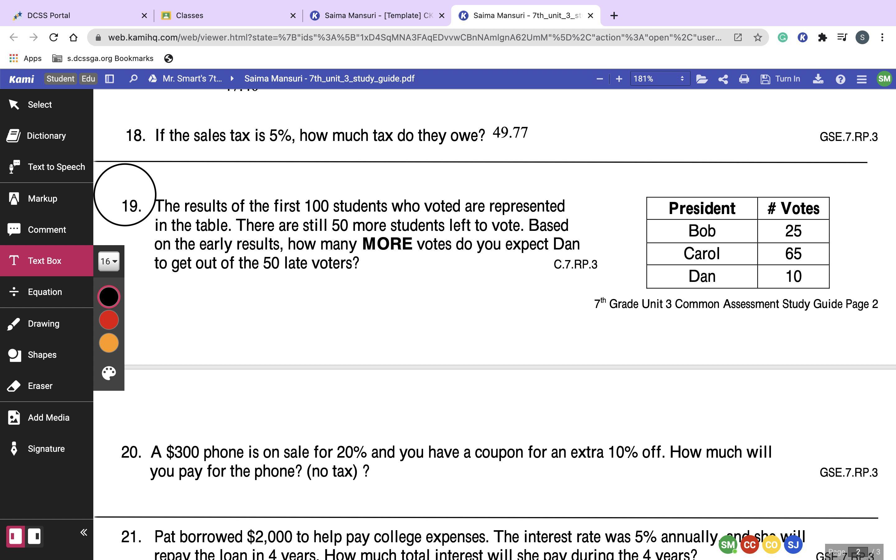Click the print icon in Kami toolbar
Image resolution: width=896 pixels, height=560 pixels.
744,79
